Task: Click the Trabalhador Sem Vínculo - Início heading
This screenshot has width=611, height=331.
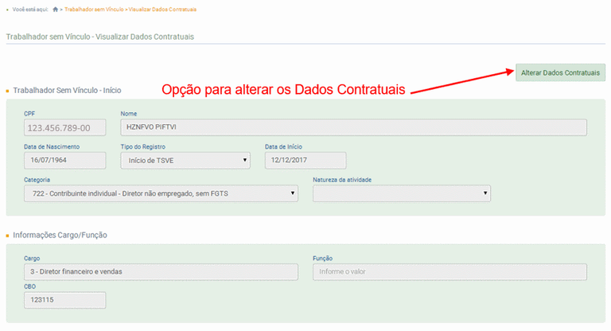Action: point(67,91)
